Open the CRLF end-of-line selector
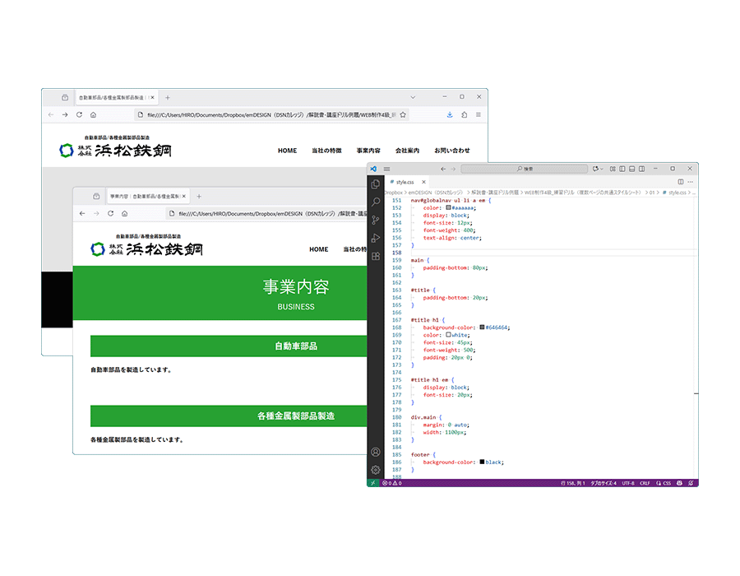Image resolution: width=740 pixels, height=576 pixels. click(645, 483)
